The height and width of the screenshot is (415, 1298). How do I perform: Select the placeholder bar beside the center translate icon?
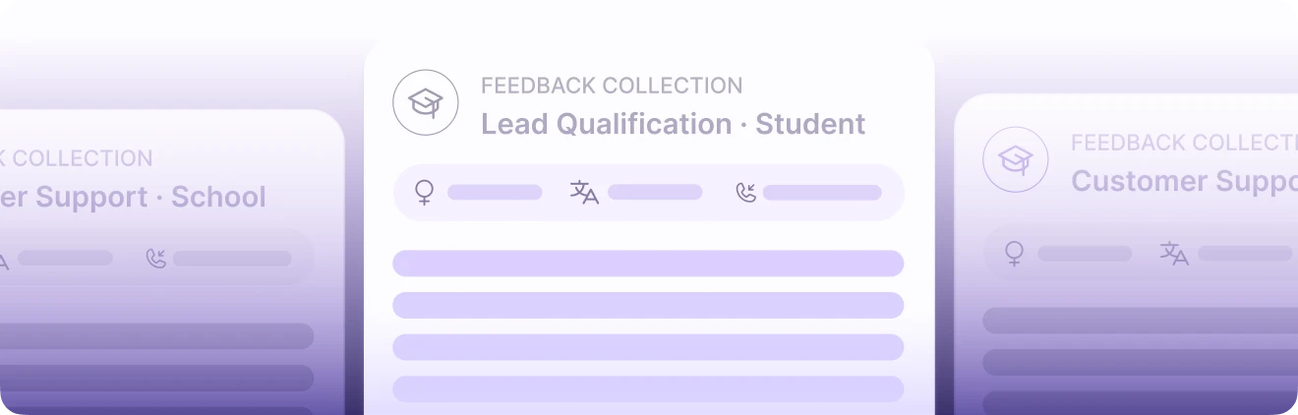tap(655, 192)
